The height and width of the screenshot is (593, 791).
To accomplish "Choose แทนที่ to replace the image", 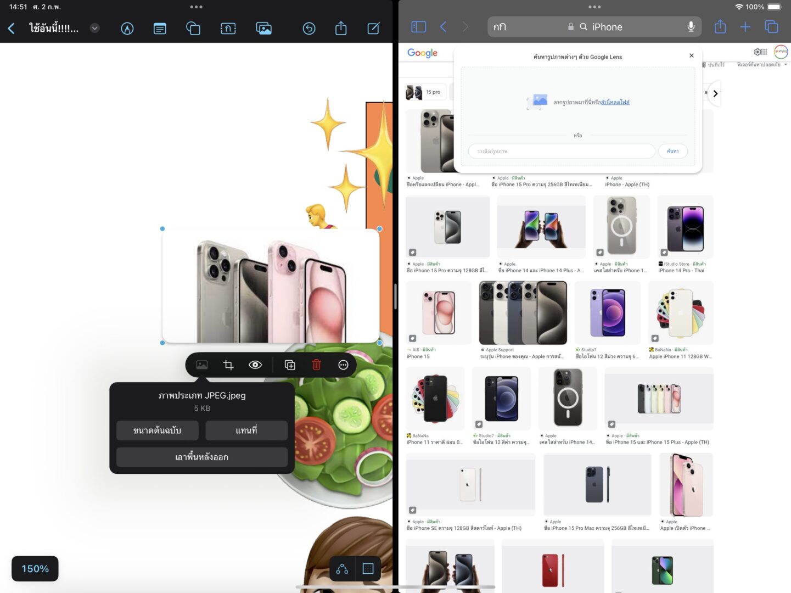I will pyautogui.click(x=246, y=430).
